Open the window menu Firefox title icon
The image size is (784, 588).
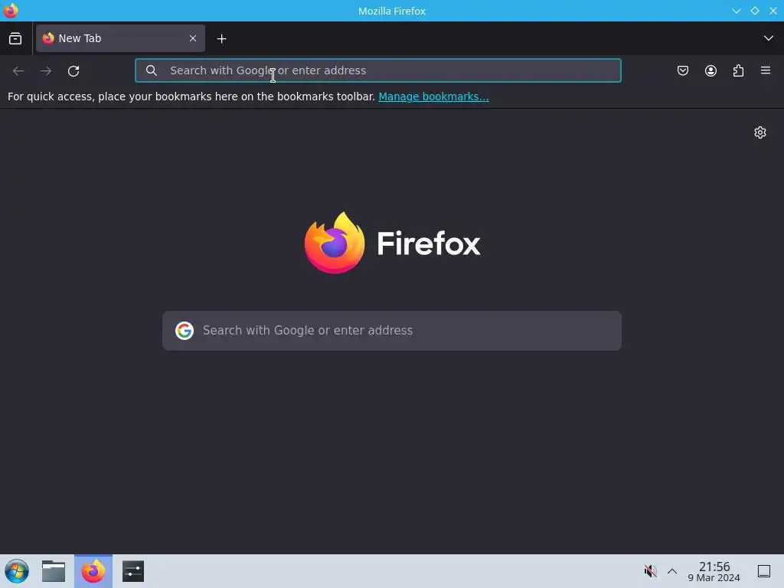click(11, 11)
